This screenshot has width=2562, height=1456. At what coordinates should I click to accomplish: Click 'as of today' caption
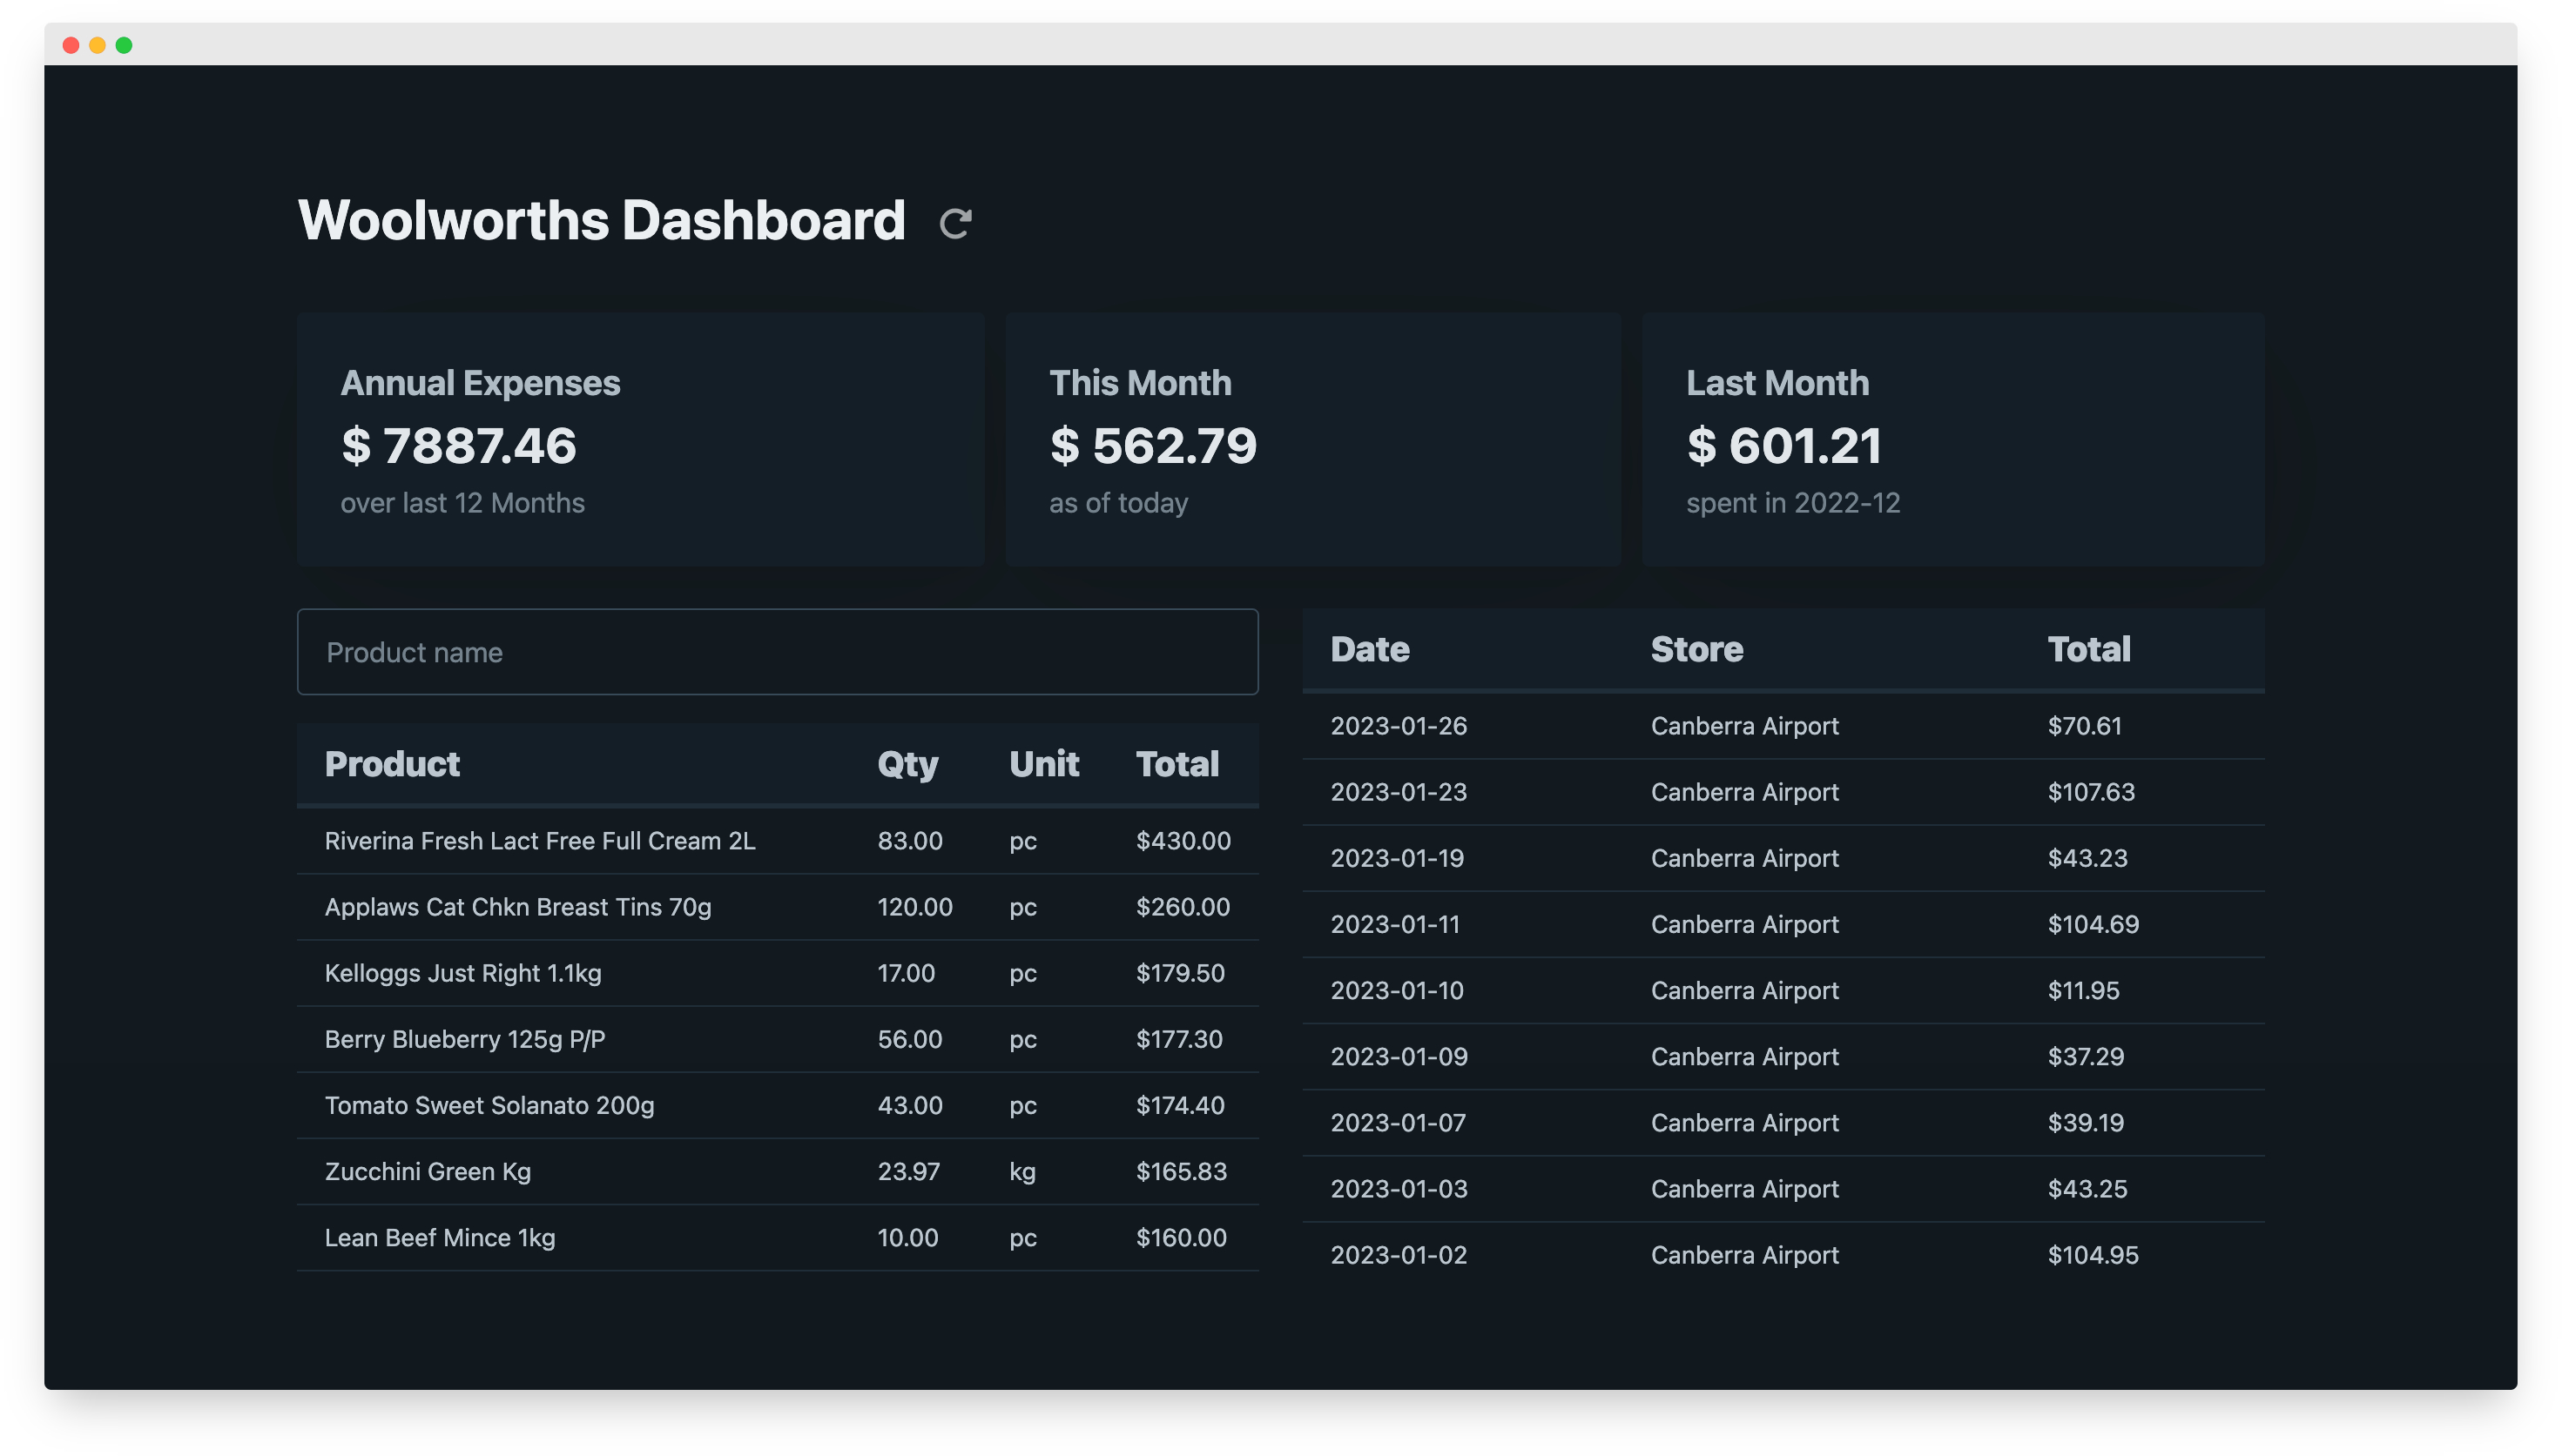(x=1118, y=503)
